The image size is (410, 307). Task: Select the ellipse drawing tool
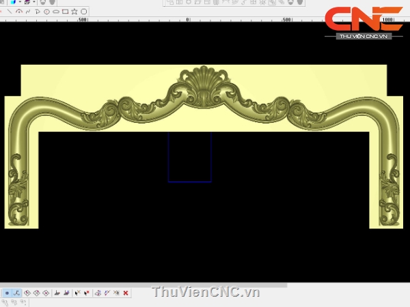pos(55,12)
